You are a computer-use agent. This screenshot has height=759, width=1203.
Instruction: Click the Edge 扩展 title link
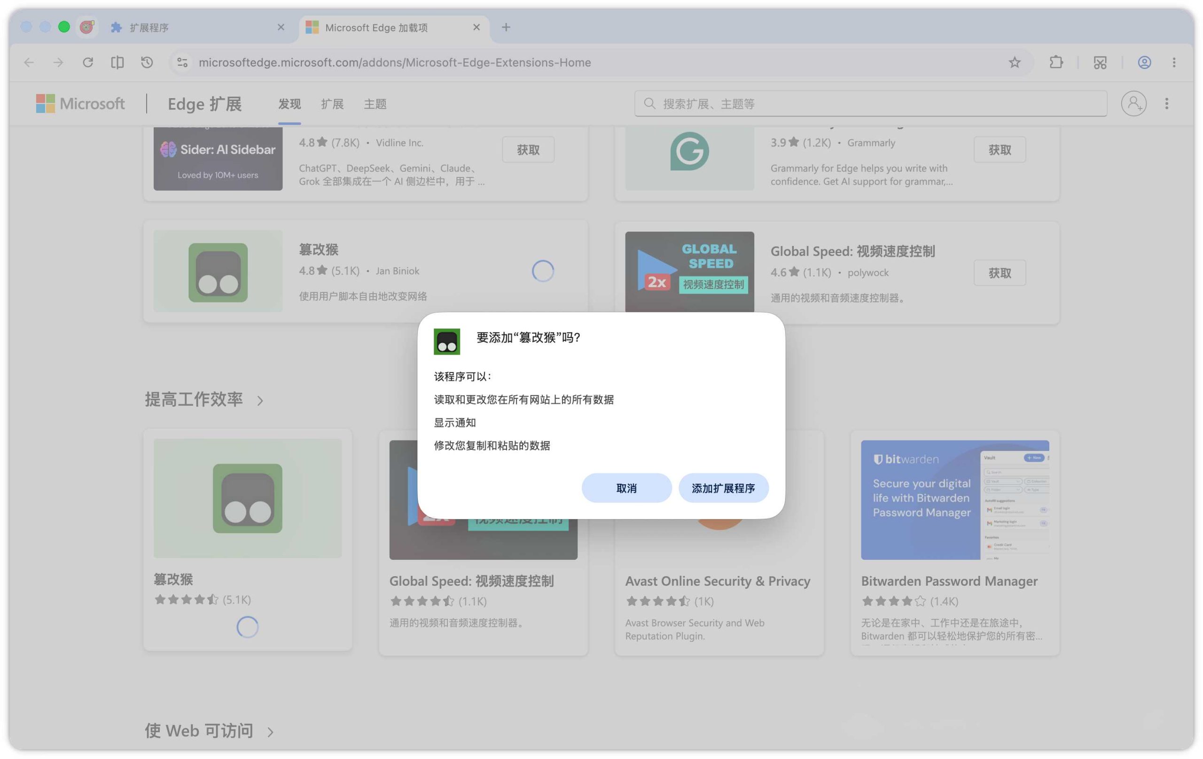coord(204,104)
